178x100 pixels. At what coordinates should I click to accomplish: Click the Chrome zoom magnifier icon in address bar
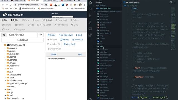point(42,5)
